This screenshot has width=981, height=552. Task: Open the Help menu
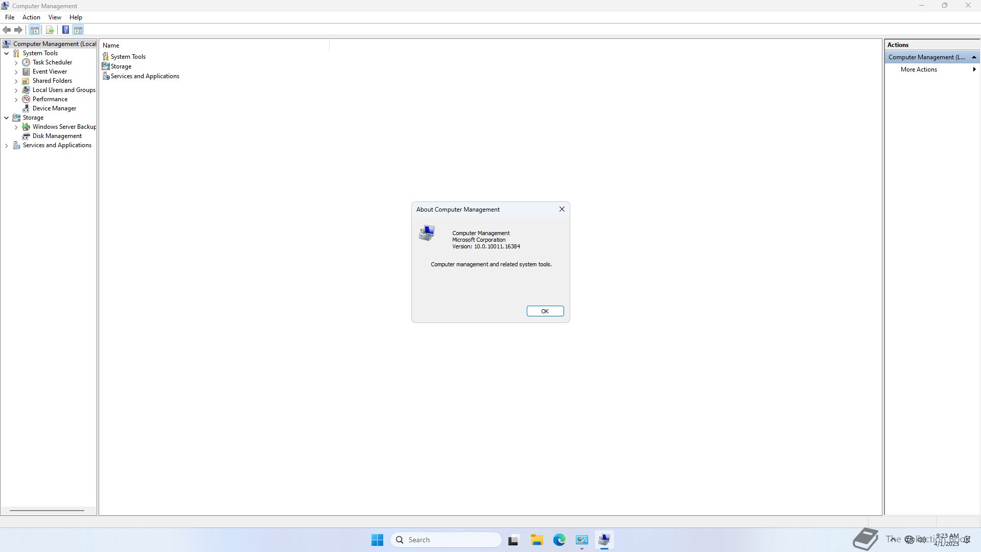pos(76,17)
